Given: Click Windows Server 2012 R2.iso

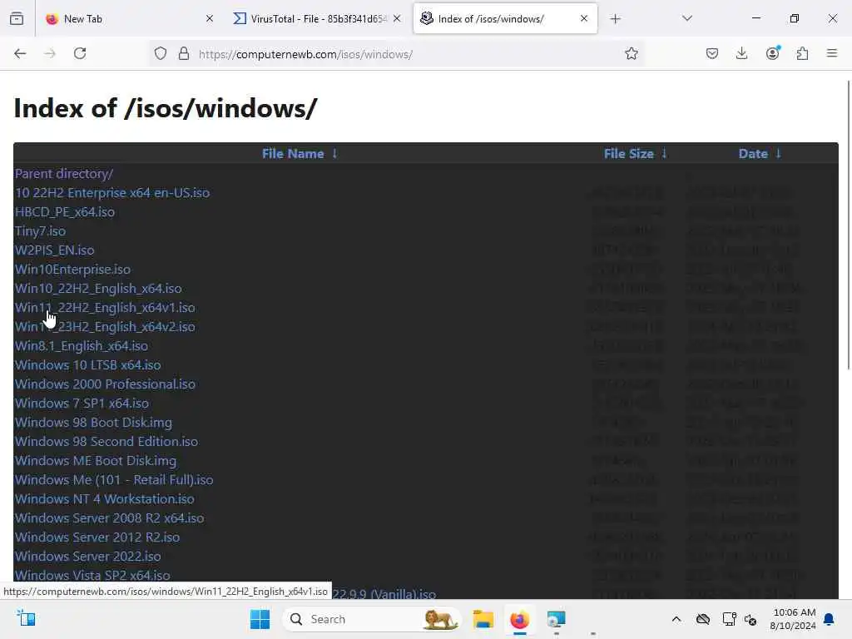Looking at the screenshot, I should pos(97,537).
